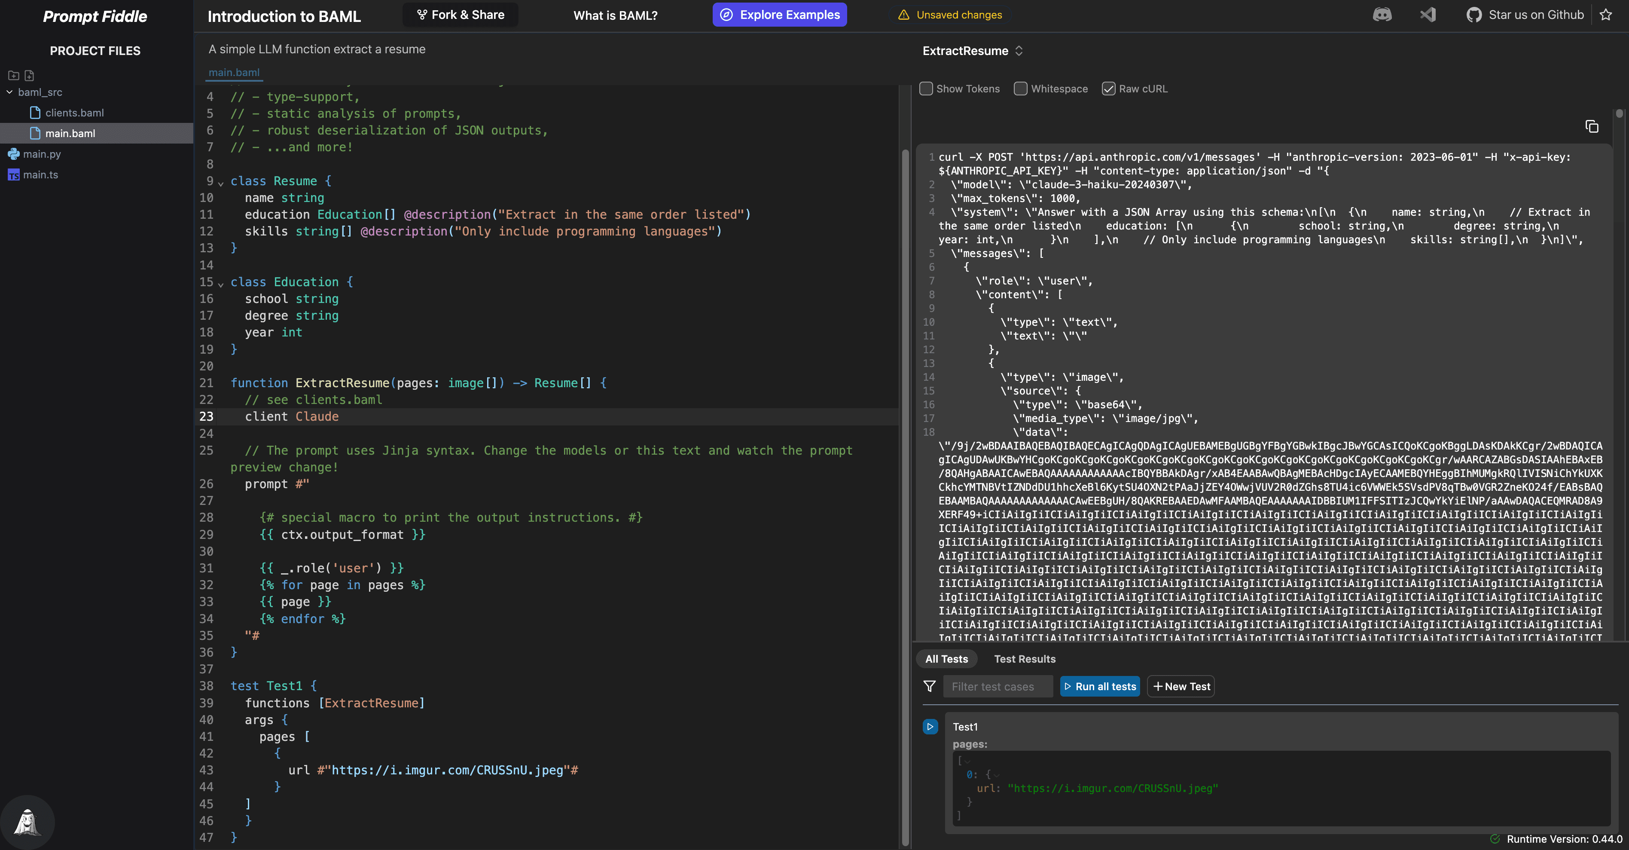Image resolution: width=1629 pixels, height=850 pixels.
Task: Click the filter funnel icon for tests
Action: (x=929, y=686)
